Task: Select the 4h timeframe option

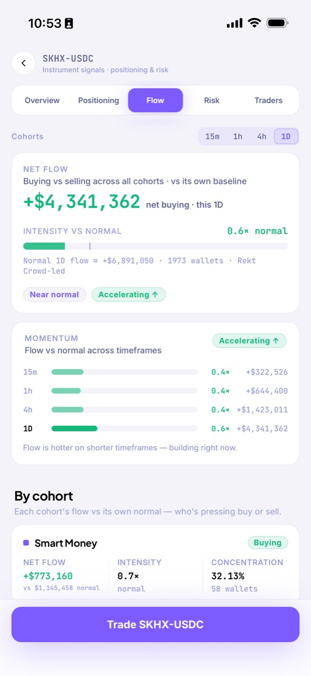Action: click(262, 136)
